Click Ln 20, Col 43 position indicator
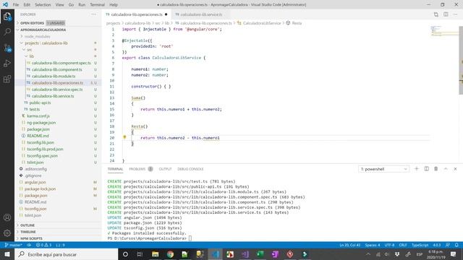The height and width of the screenshot is (260, 463). (350, 245)
